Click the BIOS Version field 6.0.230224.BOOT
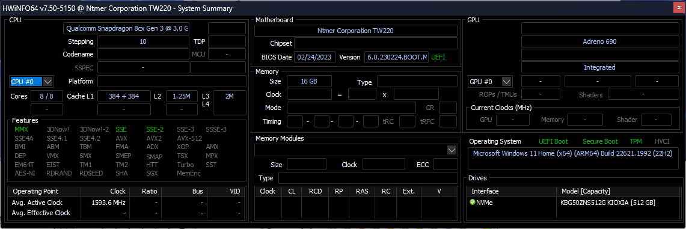The width and height of the screenshot is (686, 229). pos(396,57)
